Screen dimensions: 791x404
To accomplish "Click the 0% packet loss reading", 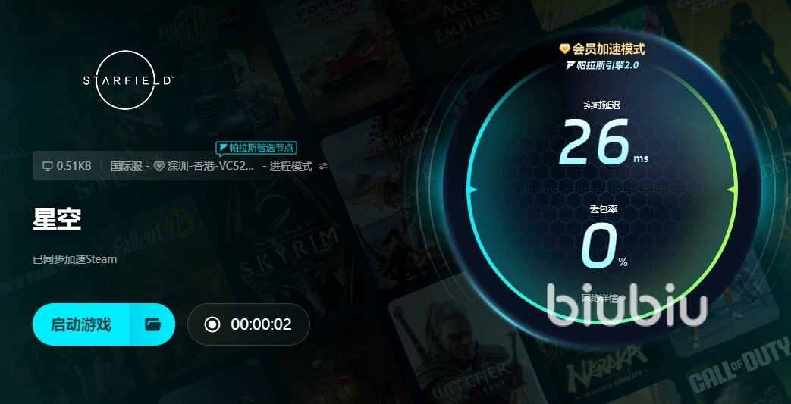I will tap(604, 246).
